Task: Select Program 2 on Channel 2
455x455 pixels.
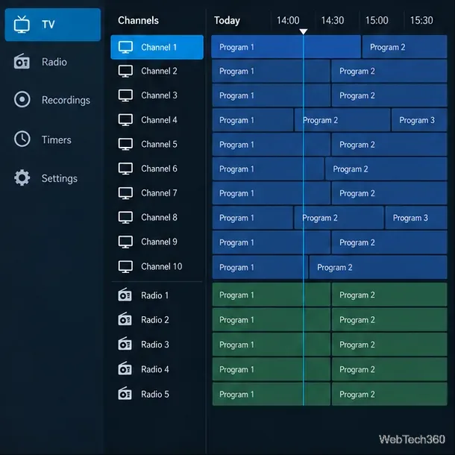Action: point(389,71)
